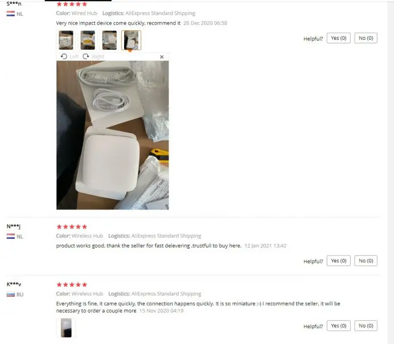The height and width of the screenshot is (344, 394).
Task: Click the Netherlands flag under N***j
Action: [10, 236]
